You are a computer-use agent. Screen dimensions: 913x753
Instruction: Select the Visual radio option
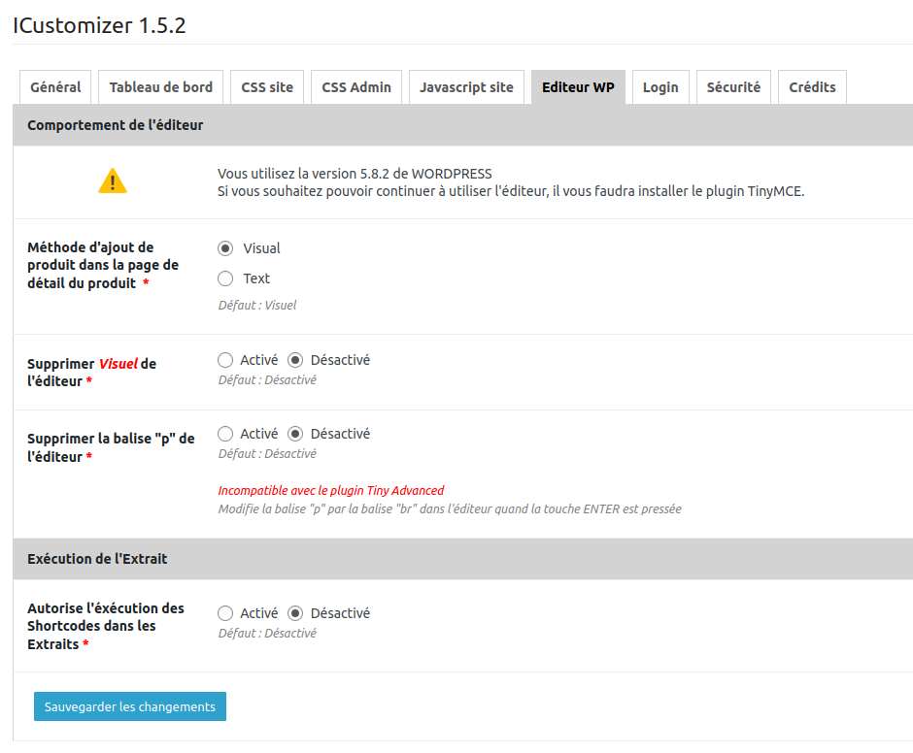(225, 248)
